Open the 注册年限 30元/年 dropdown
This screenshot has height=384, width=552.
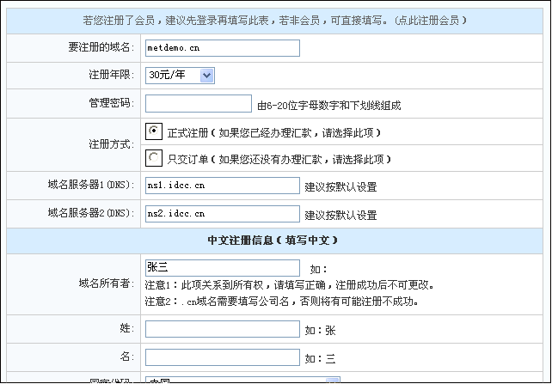(x=180, y=76)
